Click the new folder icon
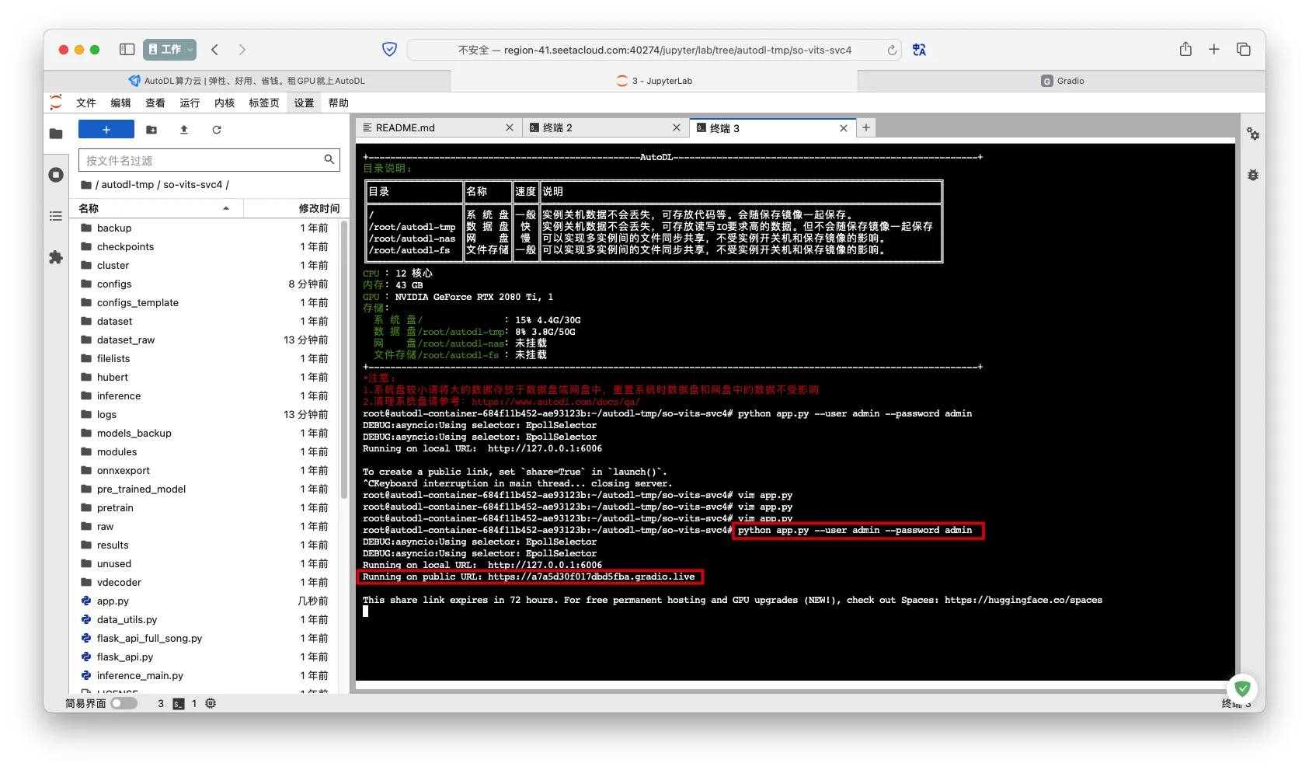This screenshot has width=1309, height=770. pyautogui.click(x=151, y=130)
